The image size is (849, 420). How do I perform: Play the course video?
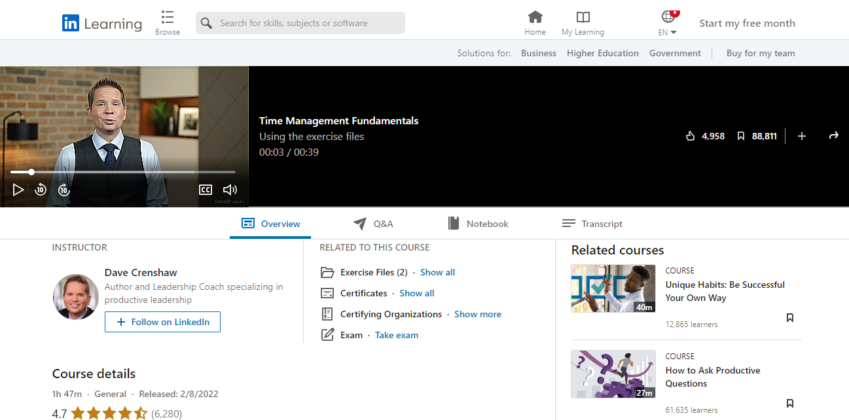[18, 190]
